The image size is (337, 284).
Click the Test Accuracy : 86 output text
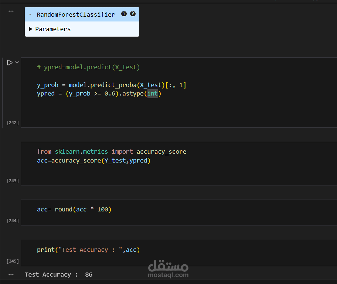click(58, 275)
